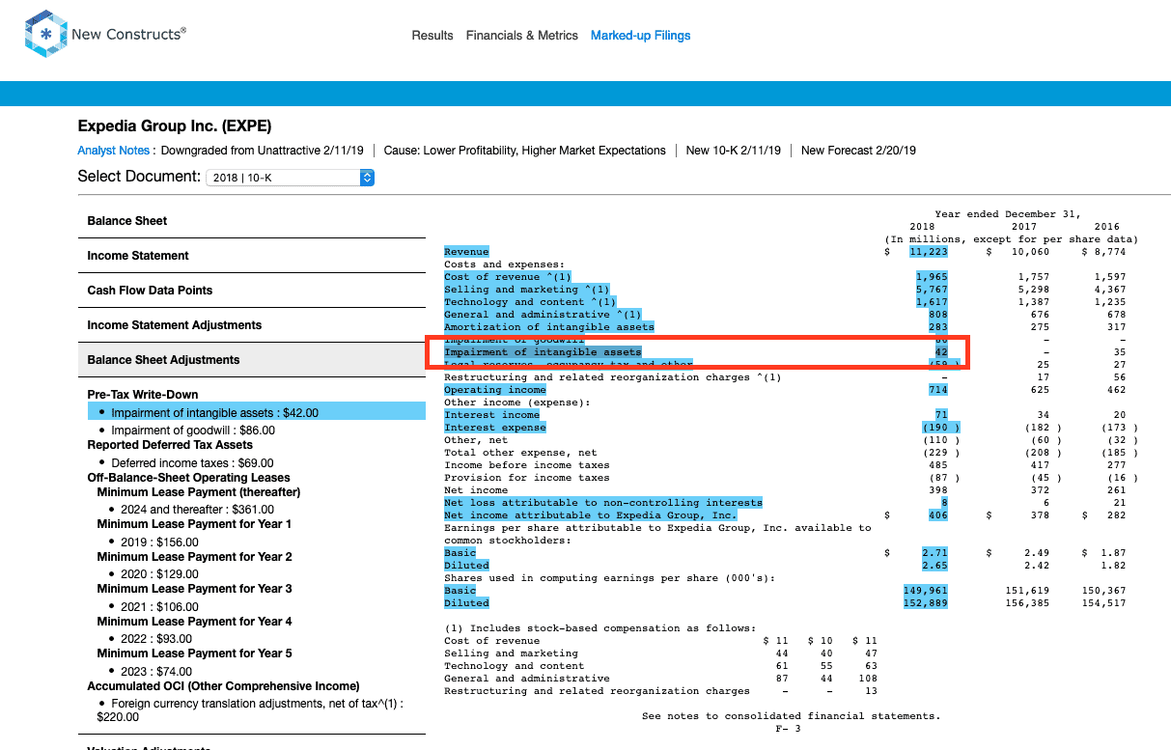The width and height of the screenshot is (1171, 750).
Task: Click highlighted Interest income label
Action: [491, 415]
